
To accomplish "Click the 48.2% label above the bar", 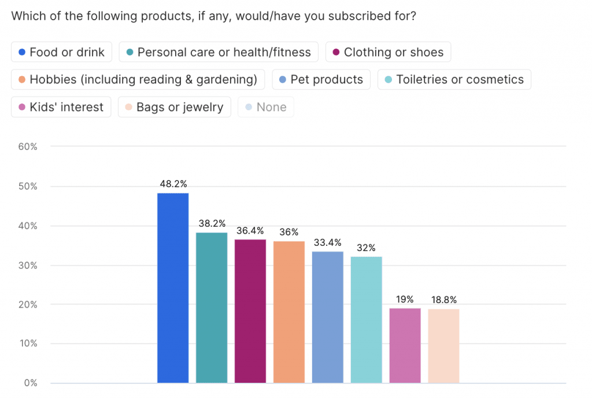I will (173, 184).
